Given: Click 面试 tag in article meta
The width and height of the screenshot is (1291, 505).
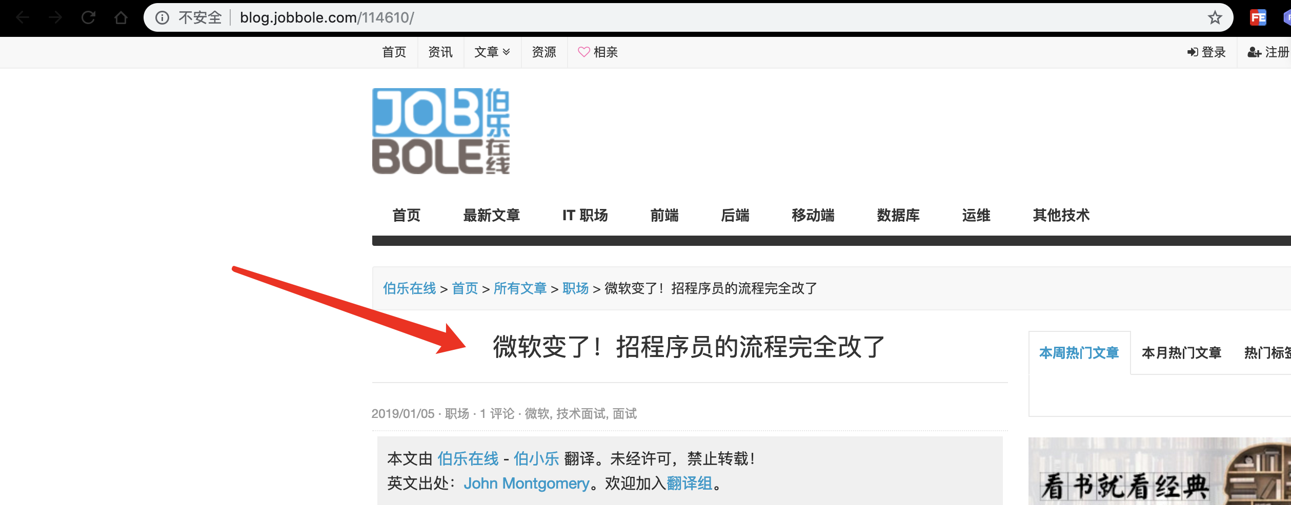Looking at the screenshot, I should pos(625,413).
